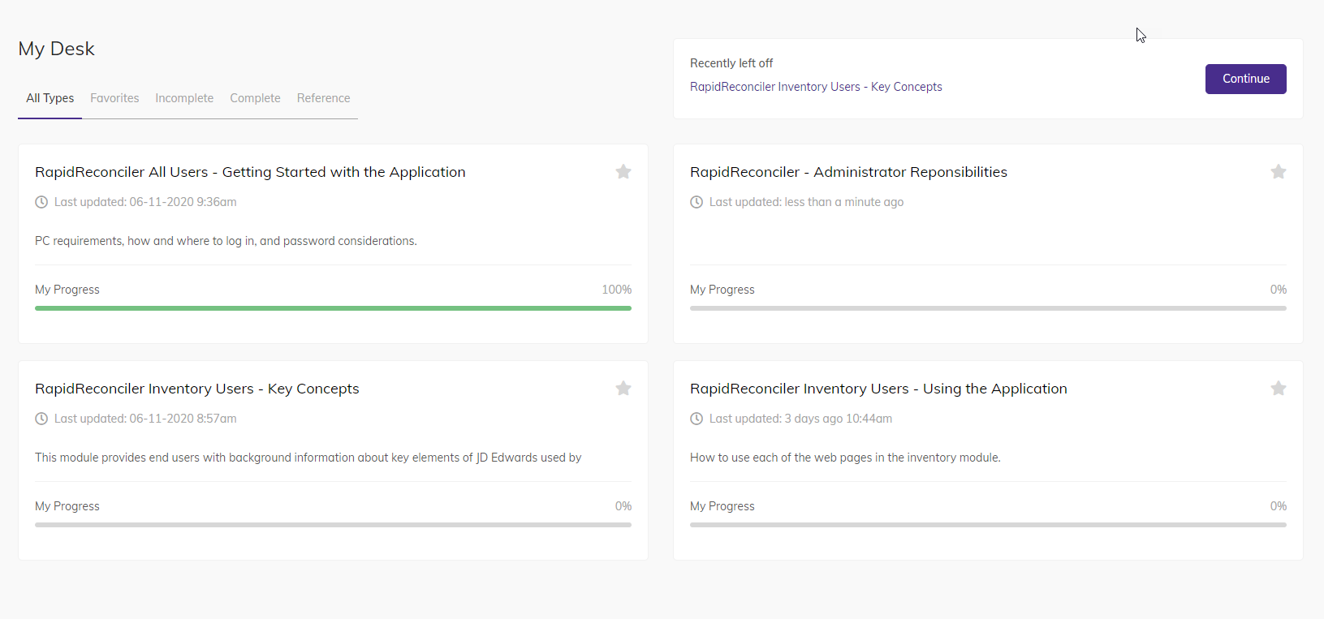Star the Using the Application course

click(x=1279, y=389)
